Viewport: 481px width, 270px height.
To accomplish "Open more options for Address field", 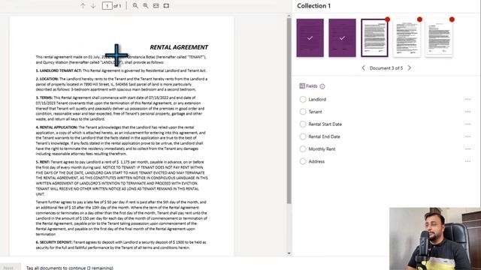I will click(x=467, y=161).
